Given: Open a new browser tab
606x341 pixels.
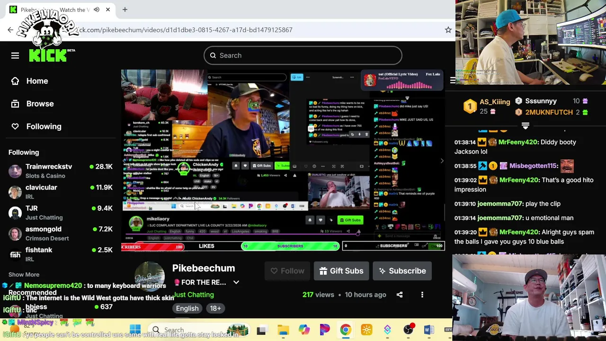Looking at the screenshot, I should pos(125,9).
